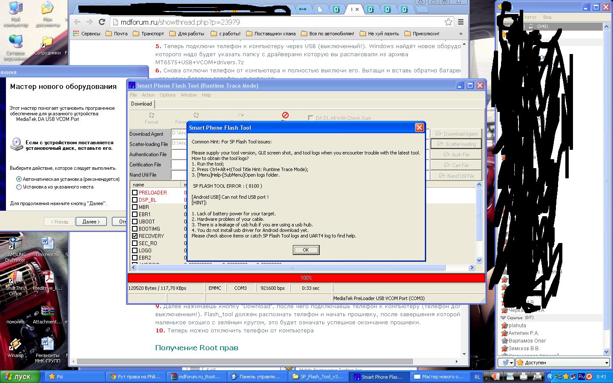Click the partition list horizontal scrollbar
Viewport: 613px width, 383px height.
coord(291,268)
